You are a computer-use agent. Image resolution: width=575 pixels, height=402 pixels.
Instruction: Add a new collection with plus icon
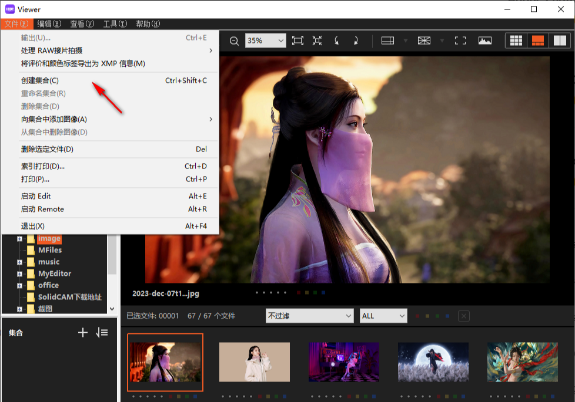point(83,333)
